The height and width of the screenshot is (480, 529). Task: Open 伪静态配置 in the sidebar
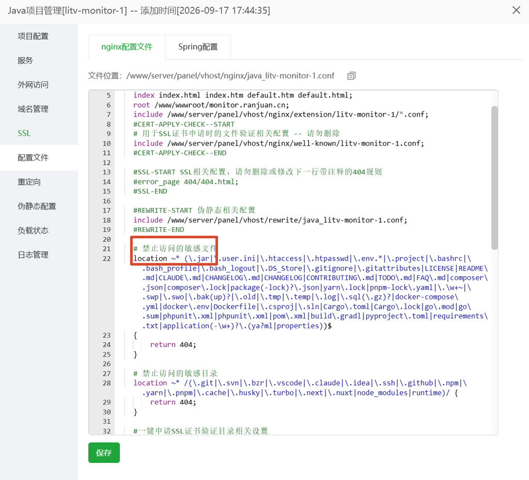tap(37, 206)
